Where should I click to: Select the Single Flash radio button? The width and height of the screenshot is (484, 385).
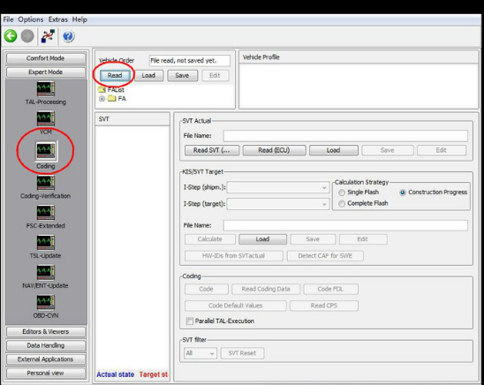(342, 192)
